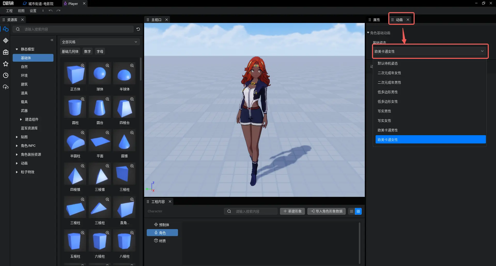This screenshot has width=496, height=266.
Task: Collapse the category tree with double-chevron
Action: (52, 40)
